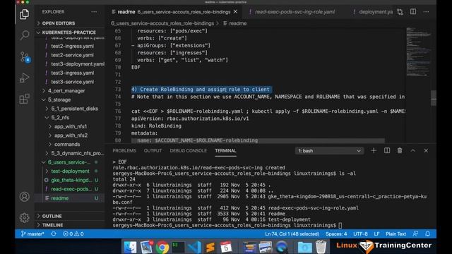452x254 pixels.
Task: Click the compare changes icon in editor toolbar
Action: tap(400, 12)
